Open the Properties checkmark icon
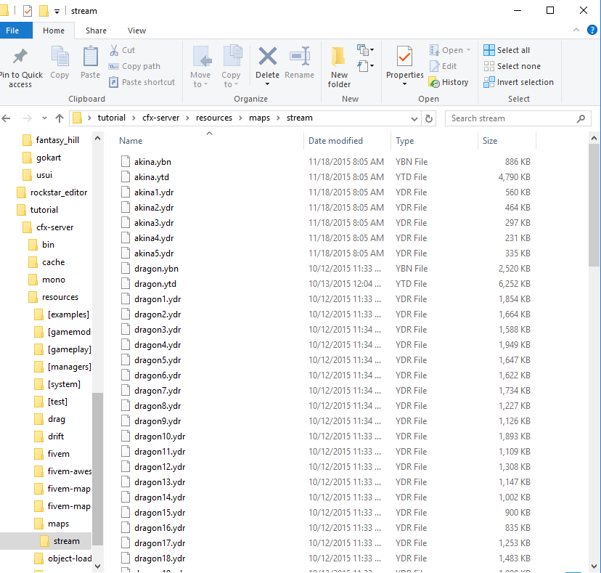Viewport: 601px width, 573px height. tap(404, 57)
